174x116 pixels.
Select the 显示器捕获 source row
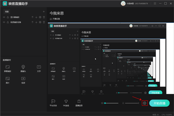pos(24,17)
